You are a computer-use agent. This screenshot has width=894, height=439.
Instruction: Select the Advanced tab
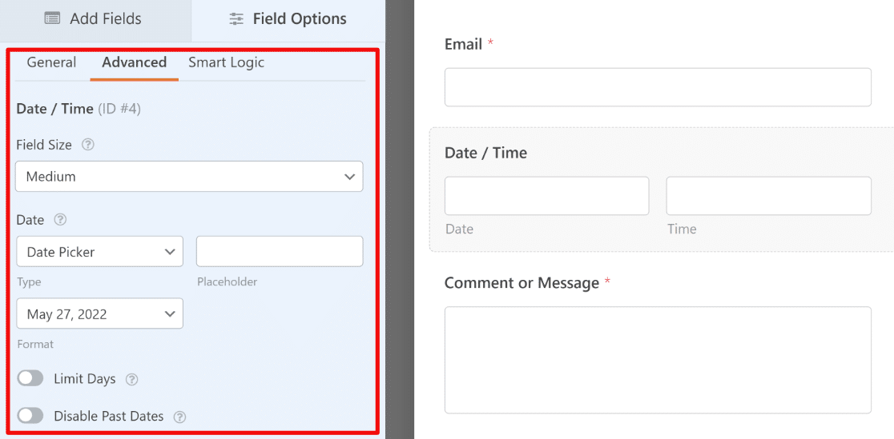[x=134, y=62]
